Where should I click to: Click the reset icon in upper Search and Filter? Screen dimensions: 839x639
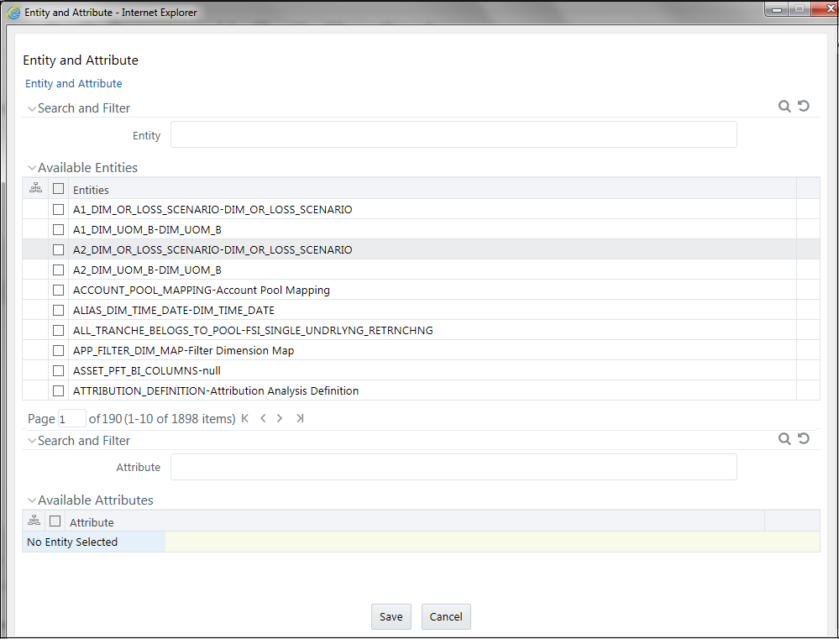pos(804,106)
